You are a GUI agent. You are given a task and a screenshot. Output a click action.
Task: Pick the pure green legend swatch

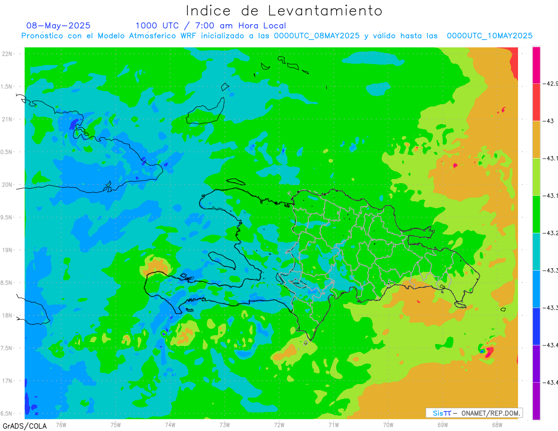(x=536, y=214)
